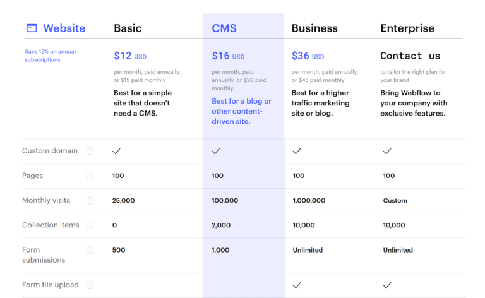Show info tooltip for Pages row
This screenshot has width=485, height=298.
90,176
